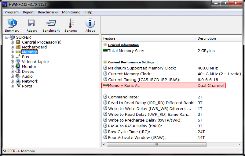Image resolution: width=245 pixels, height=156 pixels.
Task: Select the Ports tree item
Action: (x=27, y=86)
